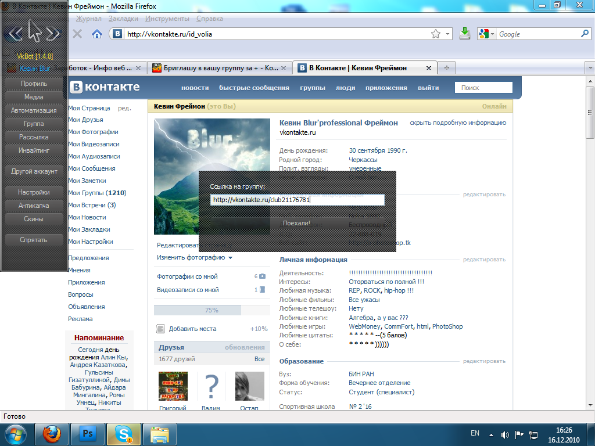Close the Кевин Фреймон tab
The height and width of the screenshot is (446, 595).
[x=429, y=69]
